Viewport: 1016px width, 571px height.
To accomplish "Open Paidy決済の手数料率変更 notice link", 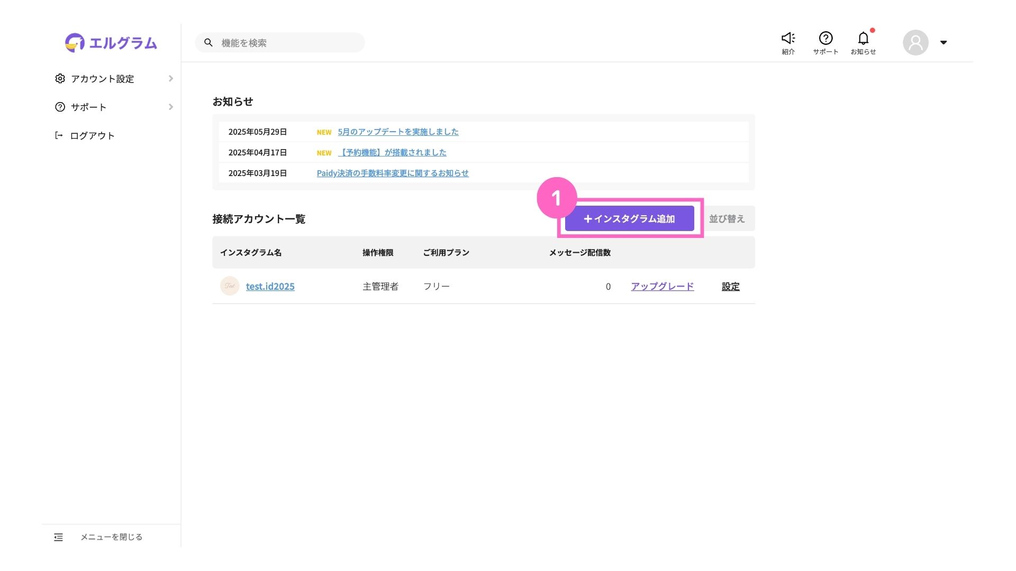I will (393, 173).
